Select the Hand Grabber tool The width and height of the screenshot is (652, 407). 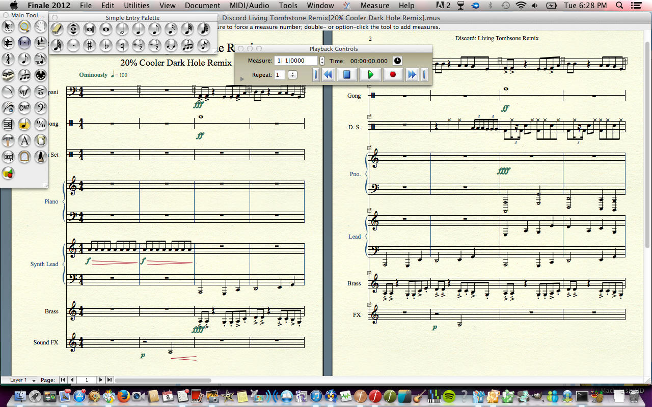tap(41, 27)
